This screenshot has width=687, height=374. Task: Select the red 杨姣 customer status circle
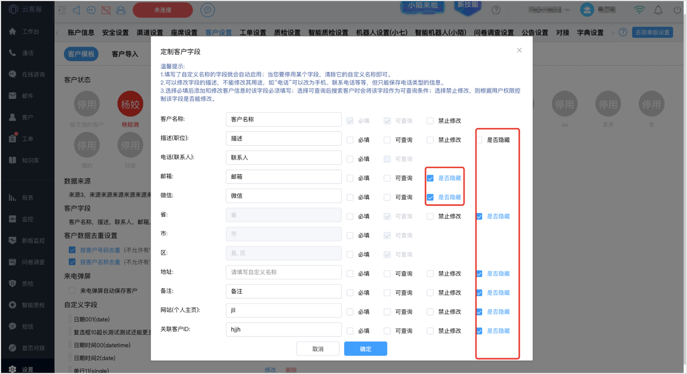pyautogui.click(x=130, y=104)
